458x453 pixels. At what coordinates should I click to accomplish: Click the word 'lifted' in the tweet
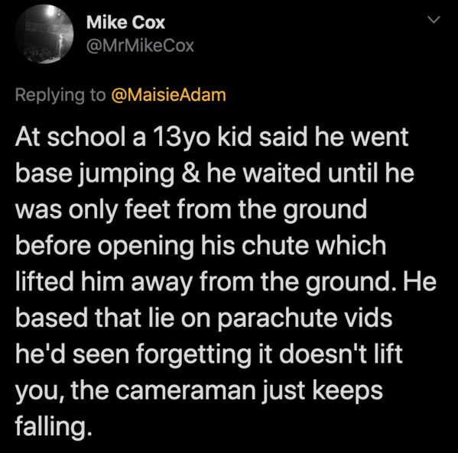[x=44, y=281]
